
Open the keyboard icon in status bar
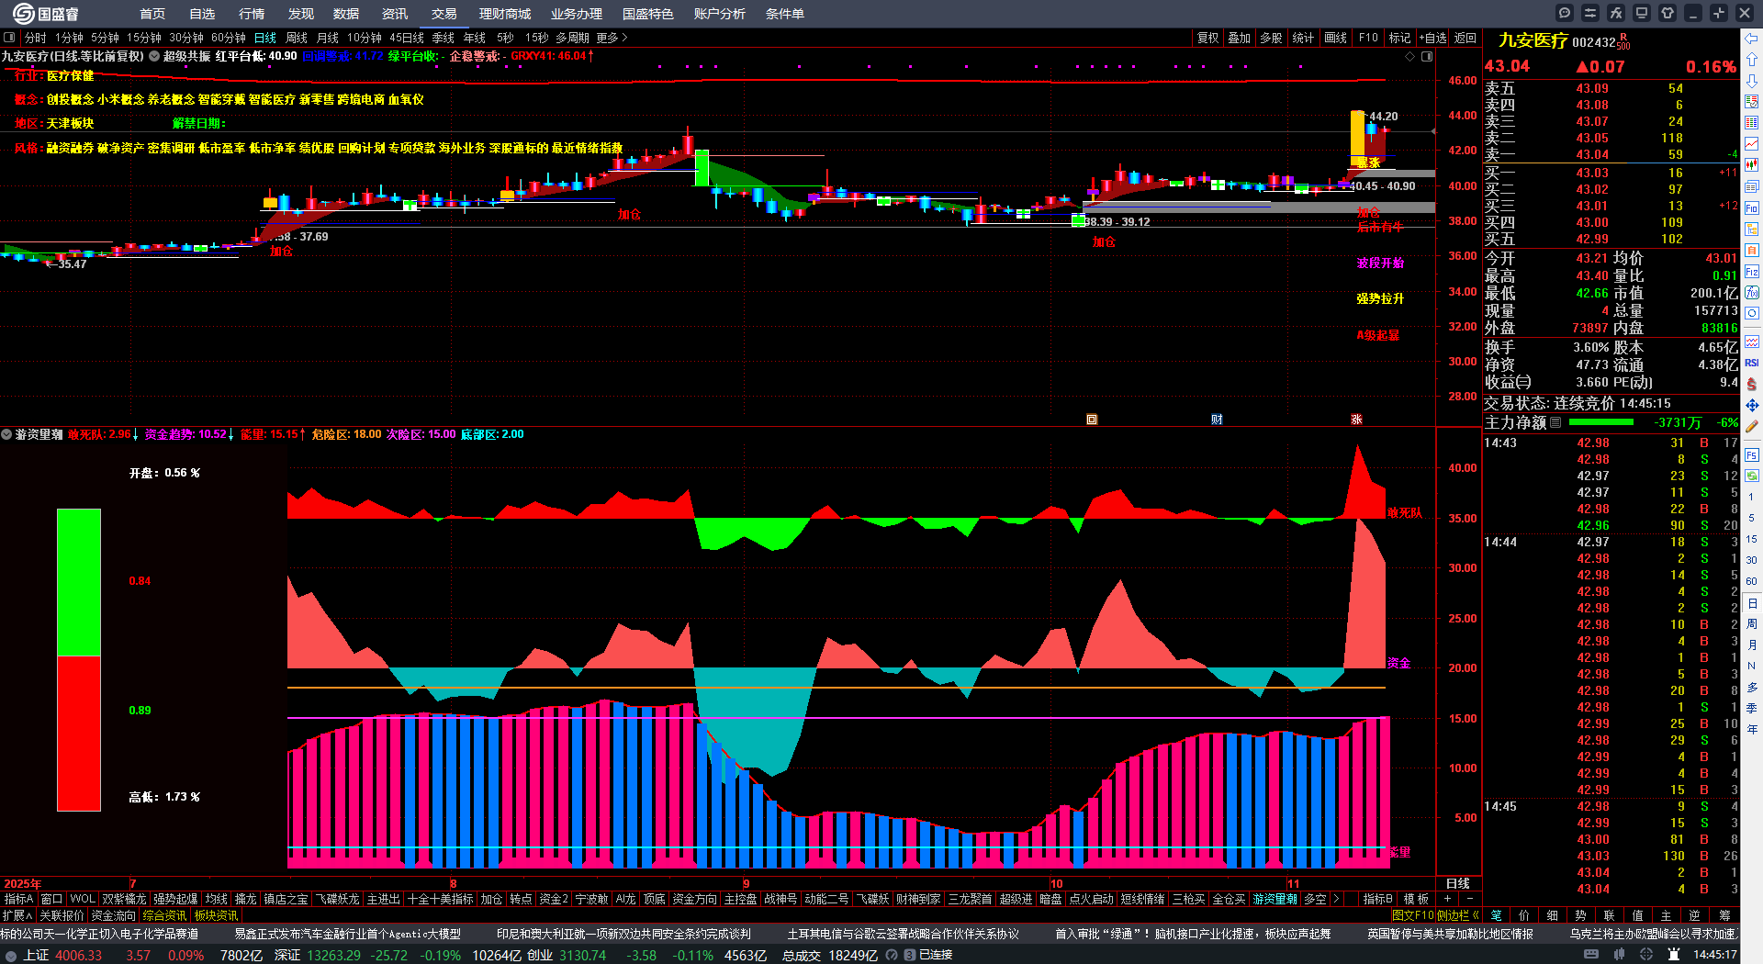(x=1591, y=955)
